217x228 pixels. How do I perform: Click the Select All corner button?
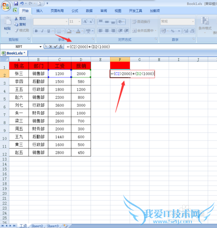point(4,60)
